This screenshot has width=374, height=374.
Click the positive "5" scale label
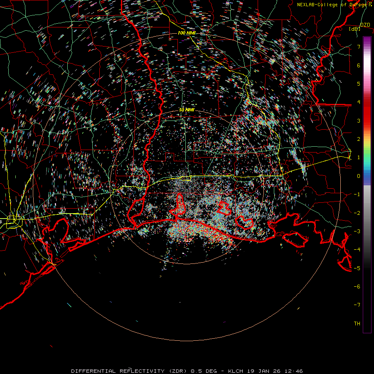click(x=359, y=84)
